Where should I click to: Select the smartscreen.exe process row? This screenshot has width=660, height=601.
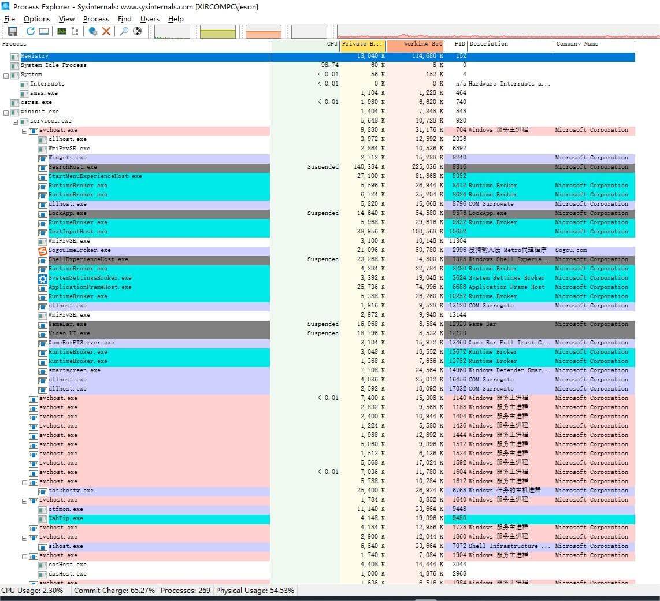(74, 370)
